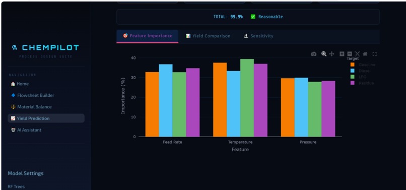Click the blue Diesel bar under Feed Rate
Screen dimensions: 406x190
[x=166, y=100]
